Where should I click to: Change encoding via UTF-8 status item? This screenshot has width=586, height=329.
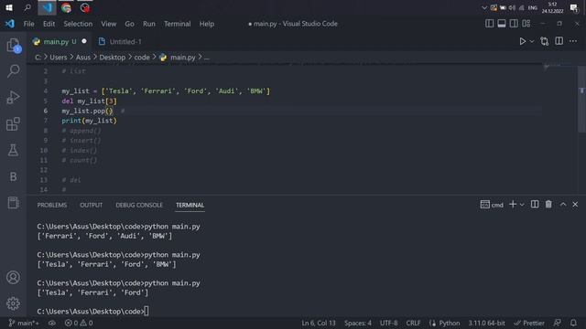pos(388,323)
